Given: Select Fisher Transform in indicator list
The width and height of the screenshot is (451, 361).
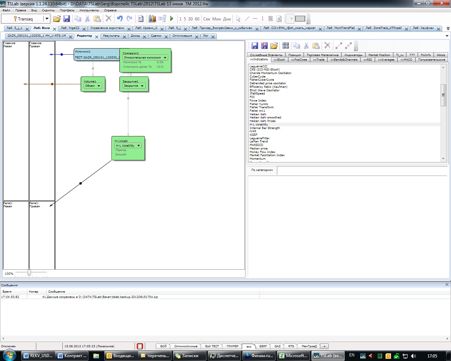Looking at the screenshot, I should coord(261,107).
